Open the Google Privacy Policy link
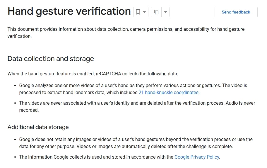Screen dimensions: 267x168 [x=197, y=157]
